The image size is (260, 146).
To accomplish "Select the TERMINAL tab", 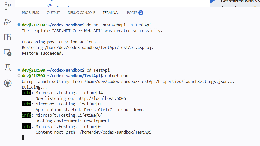I will (111, 13).
